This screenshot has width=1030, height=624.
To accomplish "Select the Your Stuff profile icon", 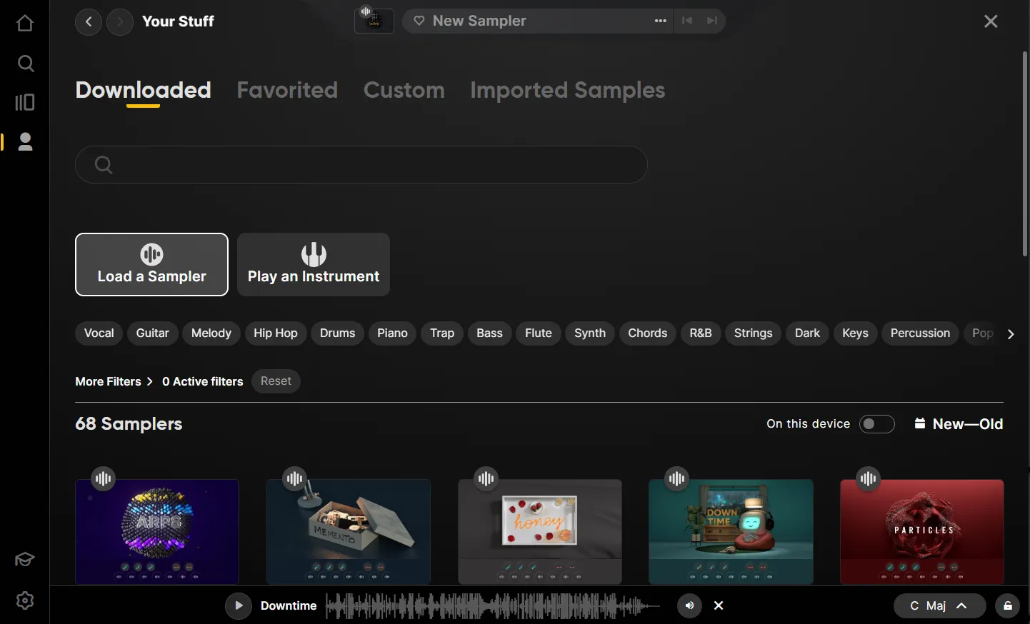I will (25, 141).
